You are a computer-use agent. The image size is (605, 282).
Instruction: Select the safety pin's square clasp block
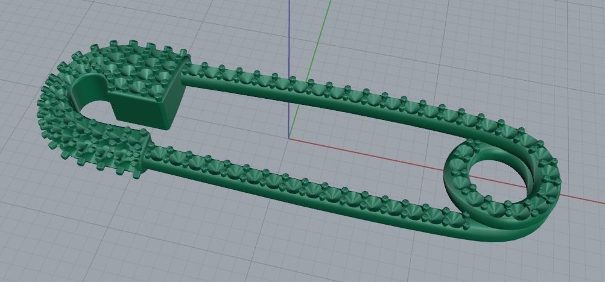(147, 89)
